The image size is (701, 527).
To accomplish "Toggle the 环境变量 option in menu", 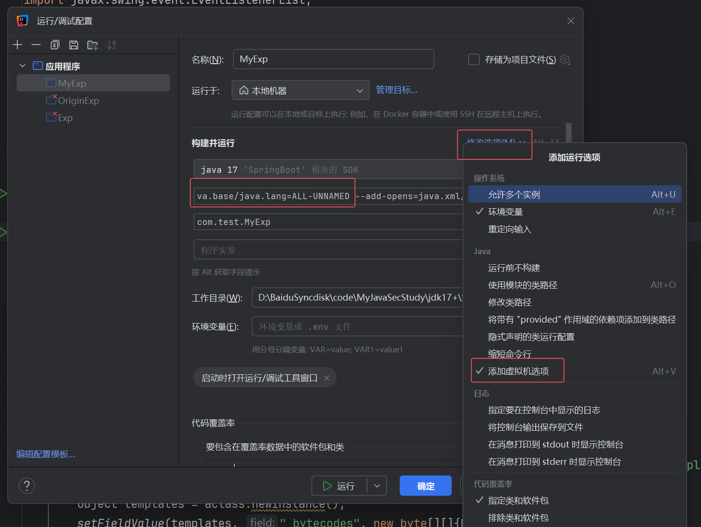I will [x=505, y=212].
